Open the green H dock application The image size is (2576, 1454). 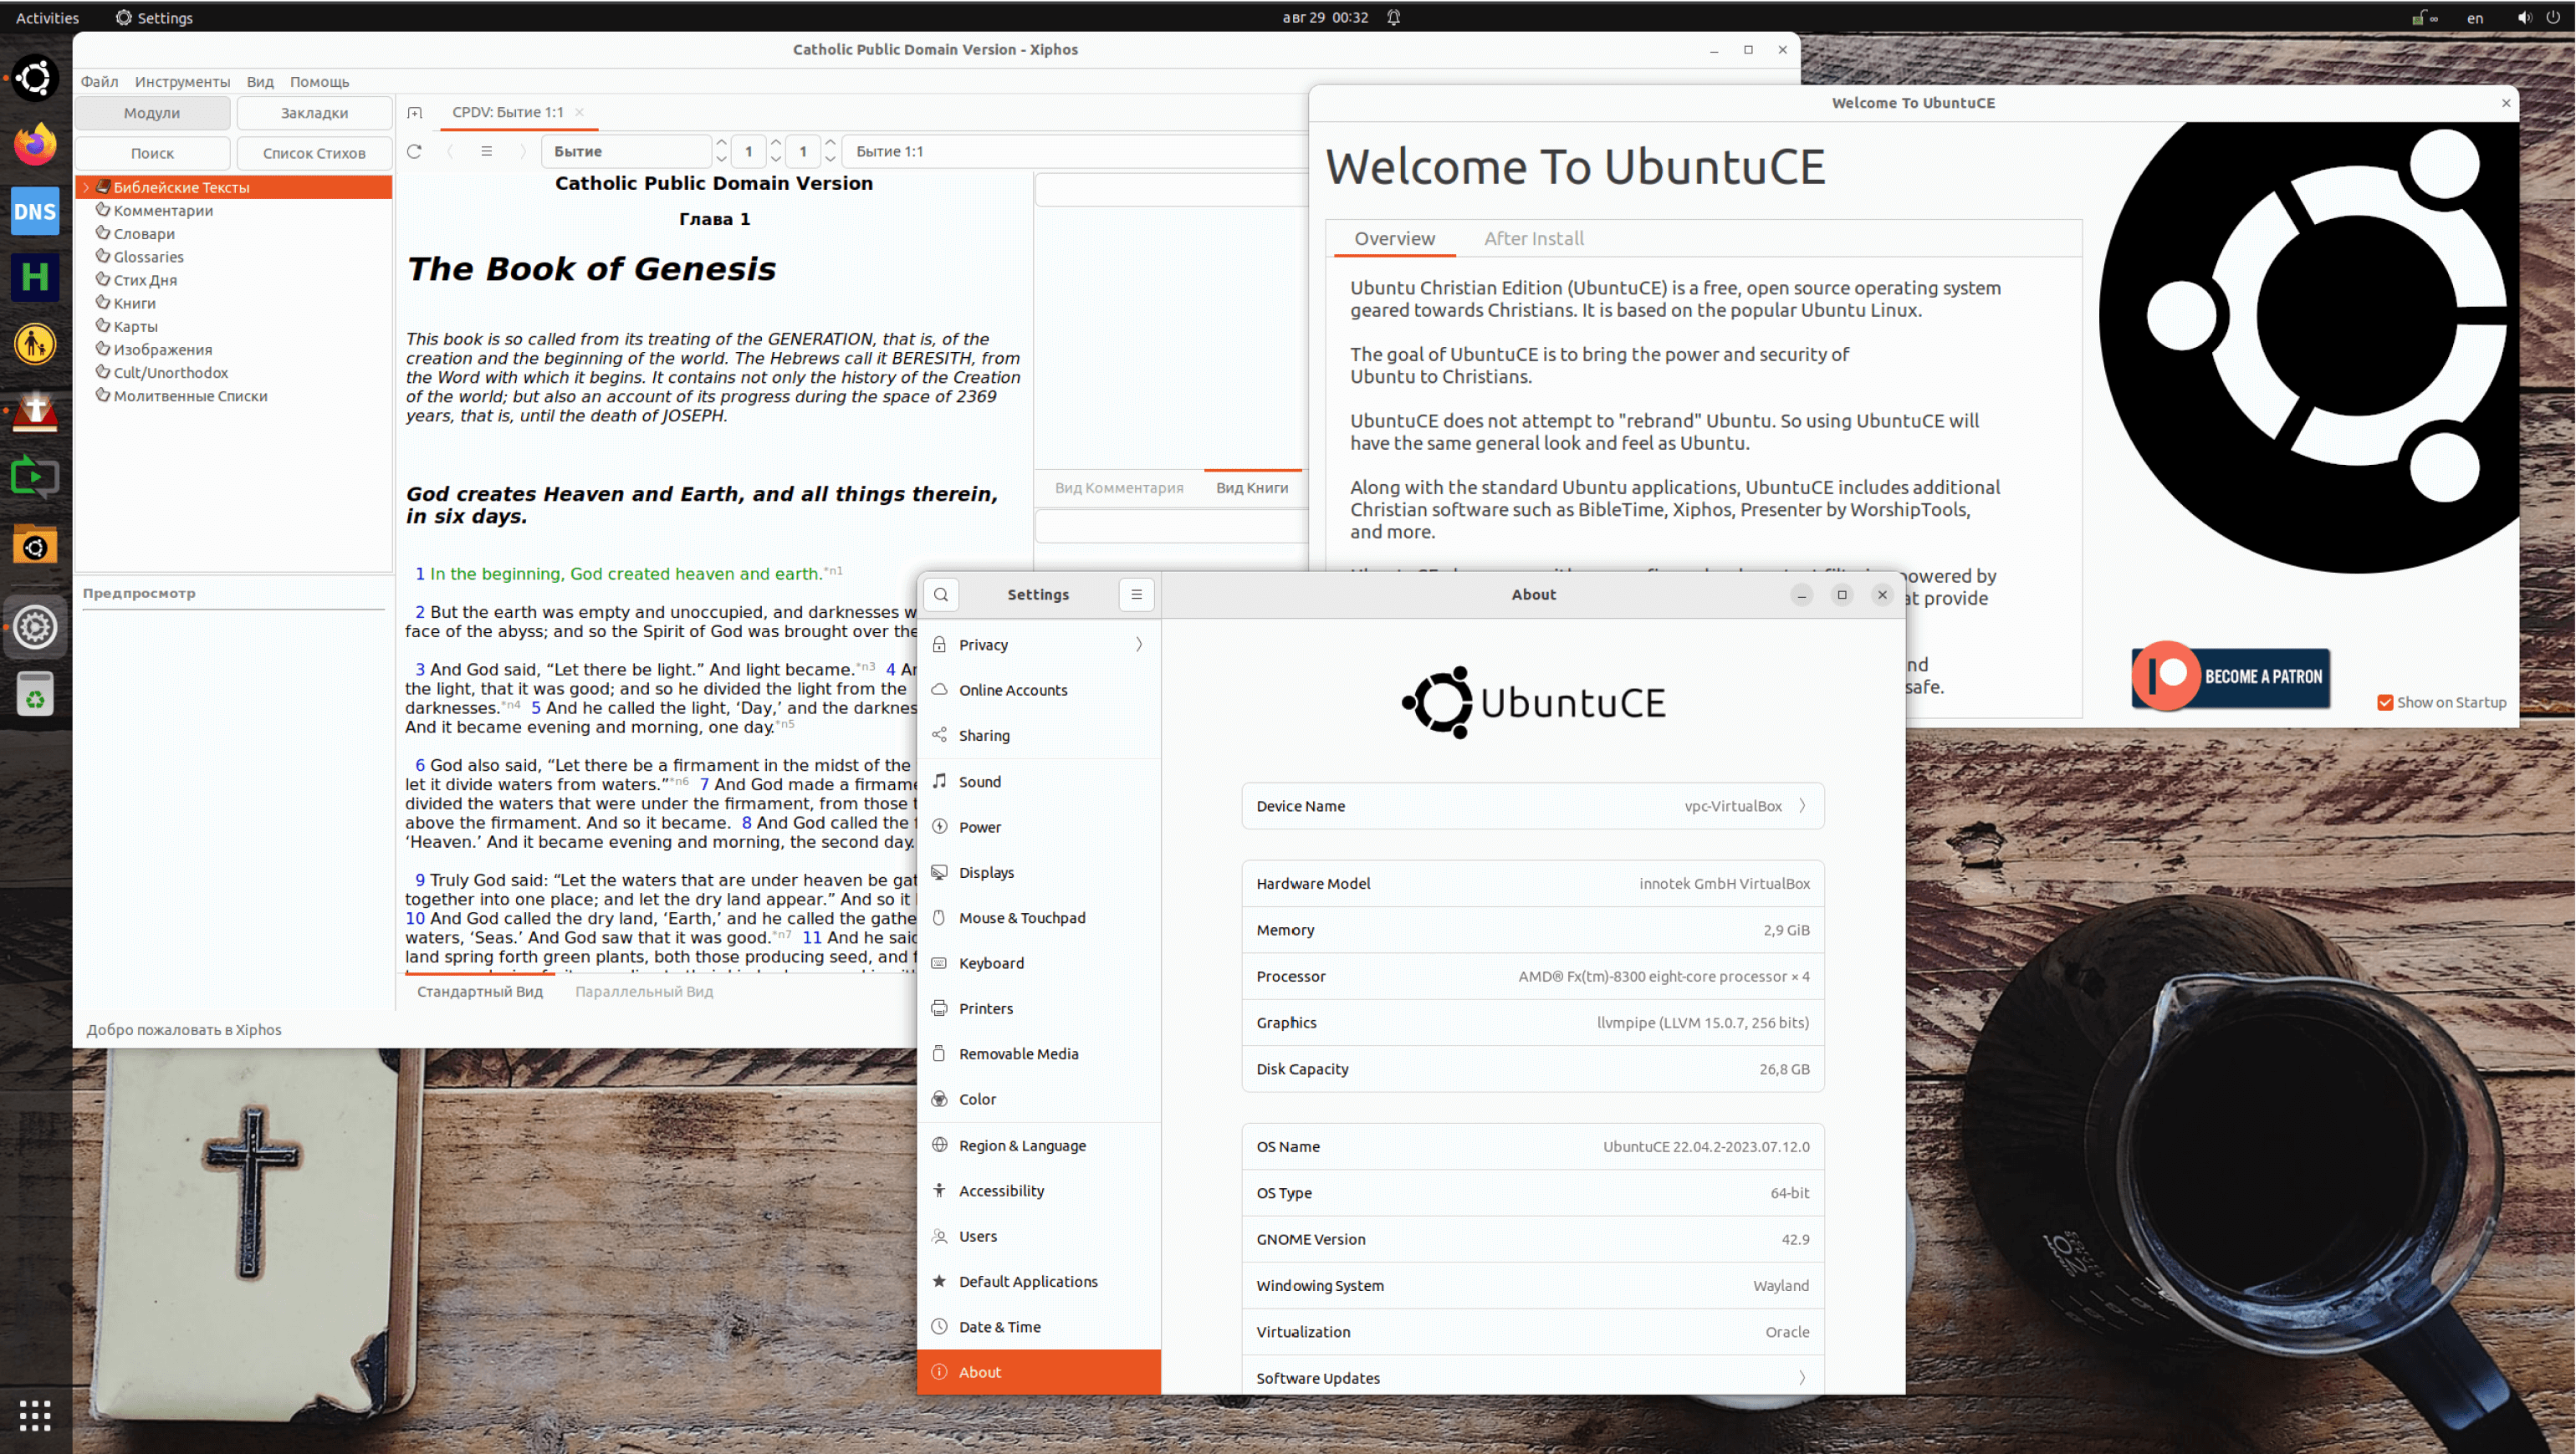click(x=35, y=277)
